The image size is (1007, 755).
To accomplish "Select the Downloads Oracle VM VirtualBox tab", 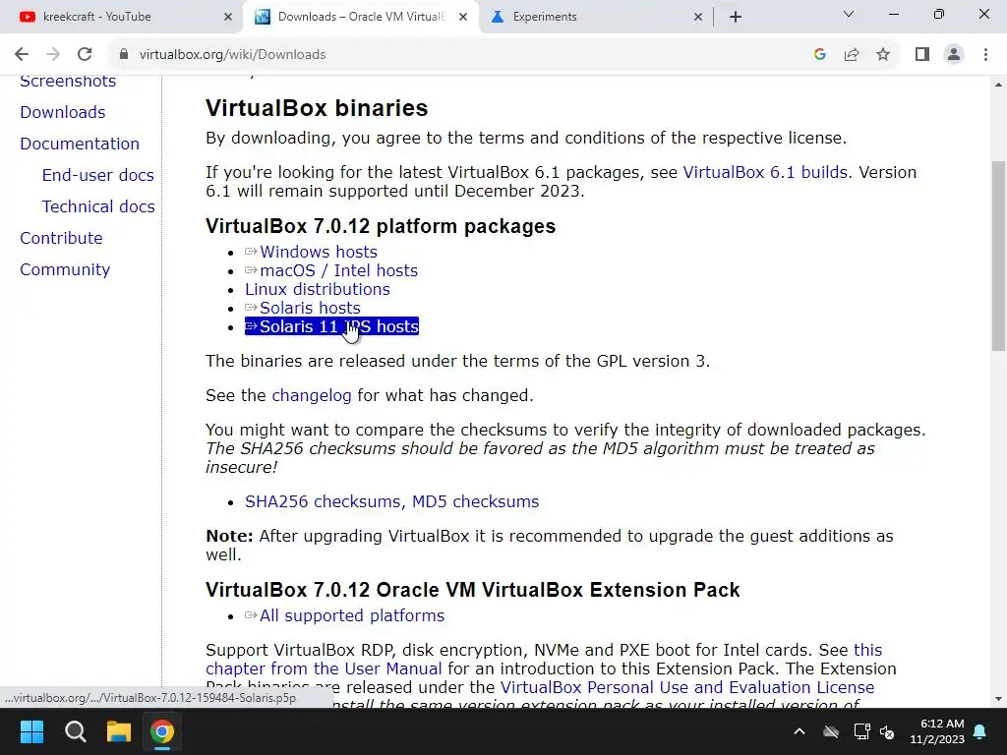I will coord(360,17).
